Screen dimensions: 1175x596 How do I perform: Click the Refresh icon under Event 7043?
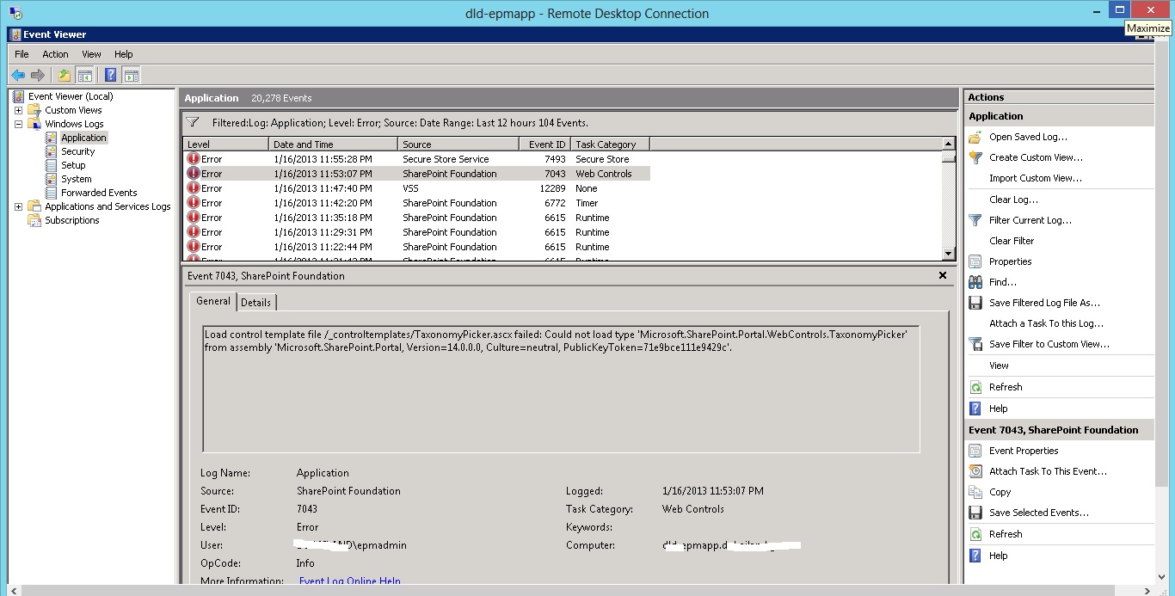[975, 534]
